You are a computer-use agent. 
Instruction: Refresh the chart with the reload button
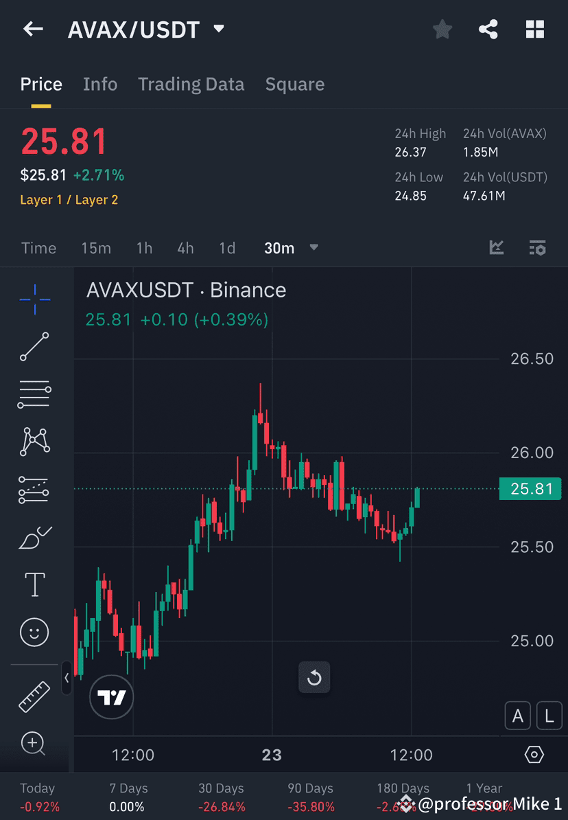(x=314, y=677)
